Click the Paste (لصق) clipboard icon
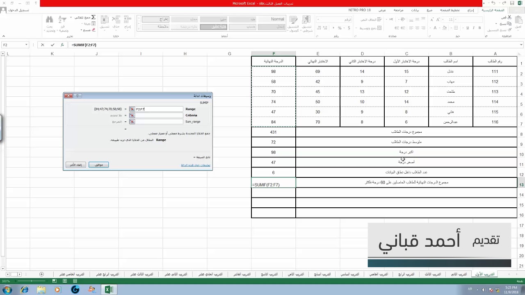This screenshot has height=295, width=525. pos(518,20)
